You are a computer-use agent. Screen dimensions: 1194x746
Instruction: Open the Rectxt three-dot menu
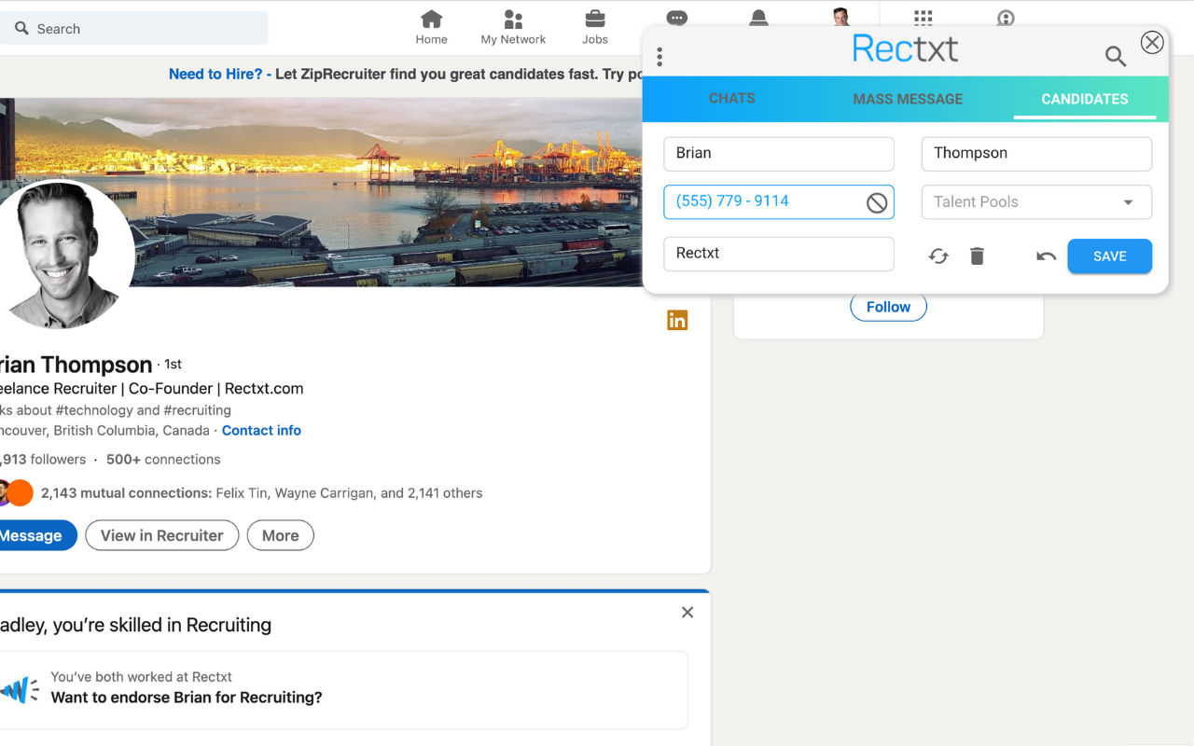point(659,57)
